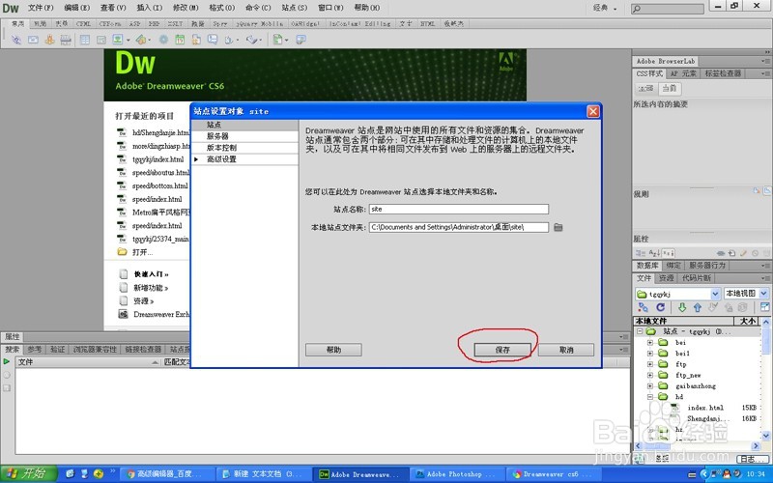
Task: Expand 高级设置 in site setup dialog
Action: [x=196, y=159]
